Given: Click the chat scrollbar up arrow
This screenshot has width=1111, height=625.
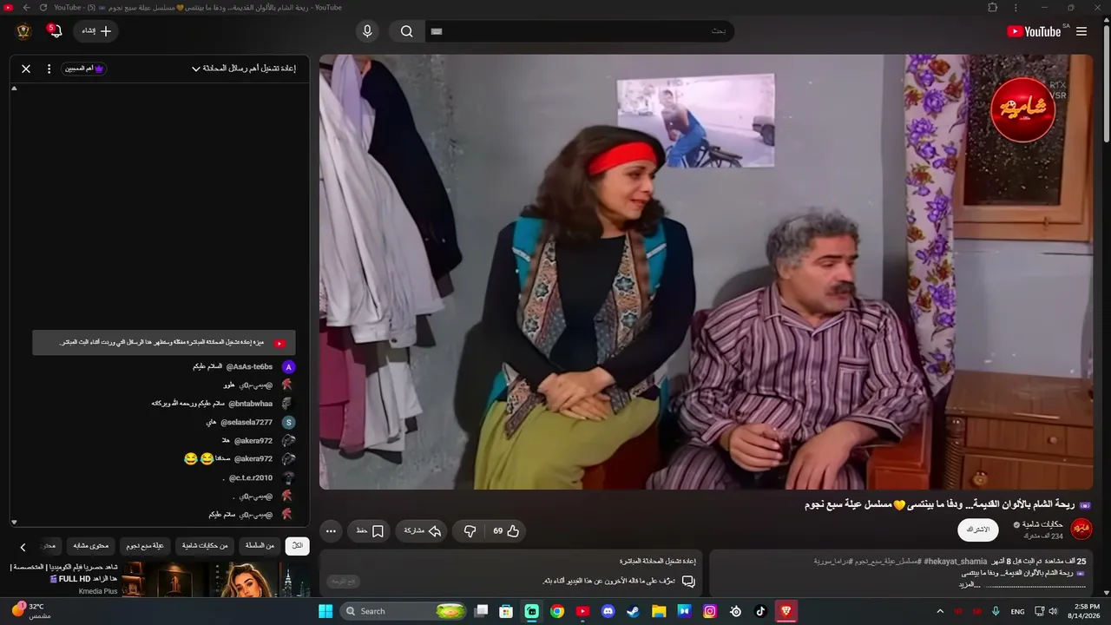Looking at the screenshot, I should coord(14,89).
